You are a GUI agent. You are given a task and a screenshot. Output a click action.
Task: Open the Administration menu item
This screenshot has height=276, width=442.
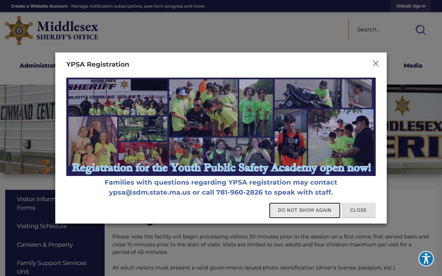click(x=37, y=66)
